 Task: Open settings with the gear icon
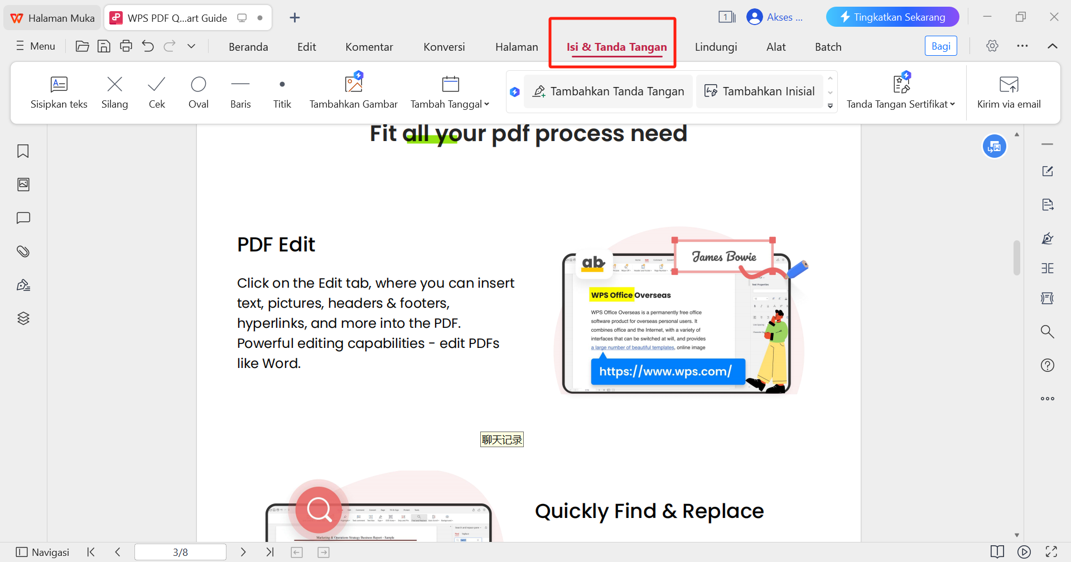pos(992,46)
